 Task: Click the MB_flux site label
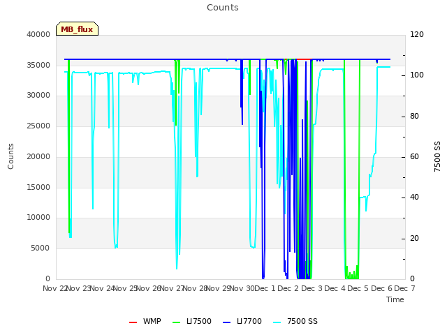pos(77,29)
